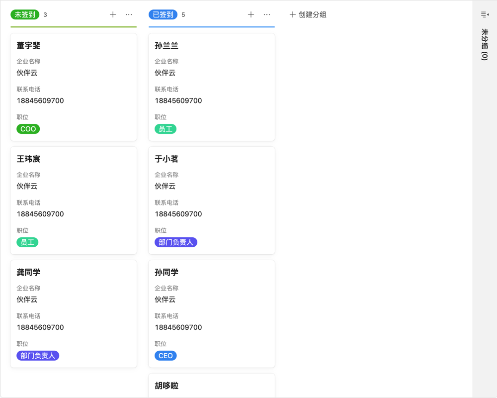Open the 未签到 status label options

[x=25, y=14]
